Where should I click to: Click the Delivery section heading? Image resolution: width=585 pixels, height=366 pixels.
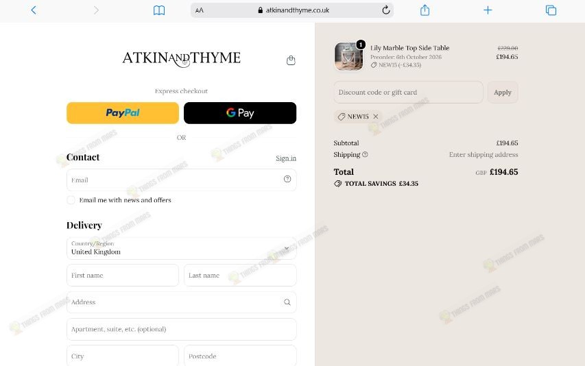tap(84, 225)
